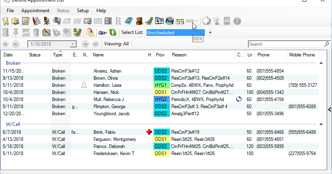Screen dimensions: 332x174
Task: Open the Appointment menu
Action: tap(35, 11)
